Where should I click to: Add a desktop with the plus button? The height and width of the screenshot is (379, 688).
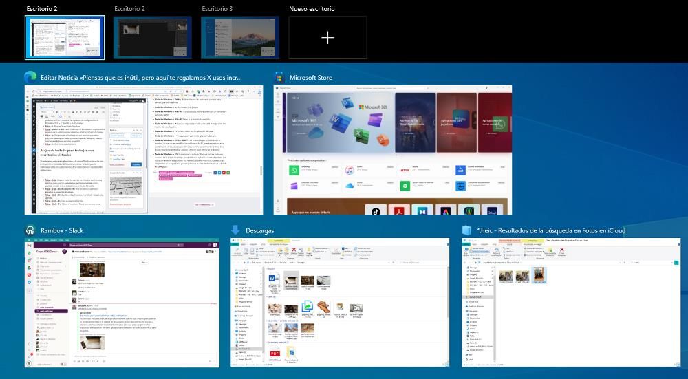pos(327,38)
